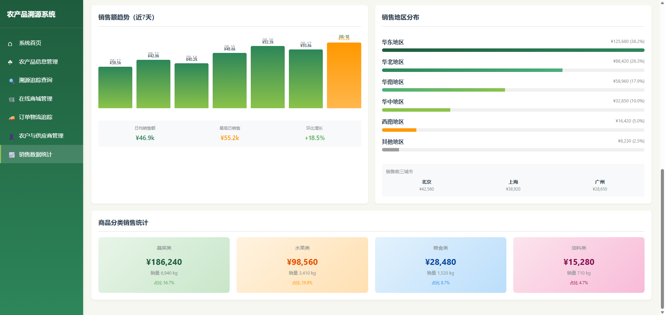Viewport: 665px width, 315px height.
Task: Click the 销量 710 kg text
Action: pos(579,273)
